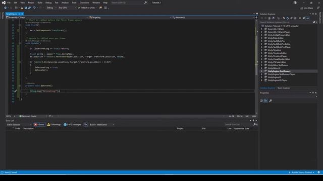Click the main search magnifier icon
The height and width of the screenshot is (181, 323).
(145, 3)
